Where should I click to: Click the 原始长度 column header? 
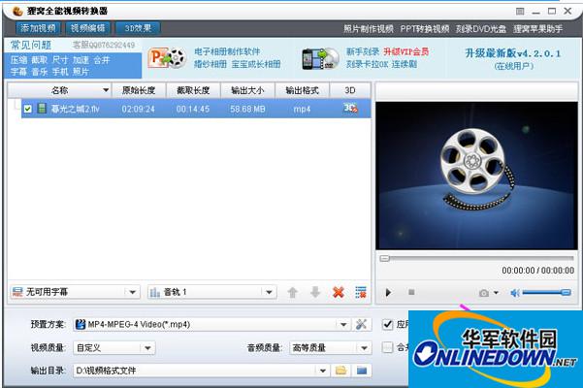[x=139, y=90]
